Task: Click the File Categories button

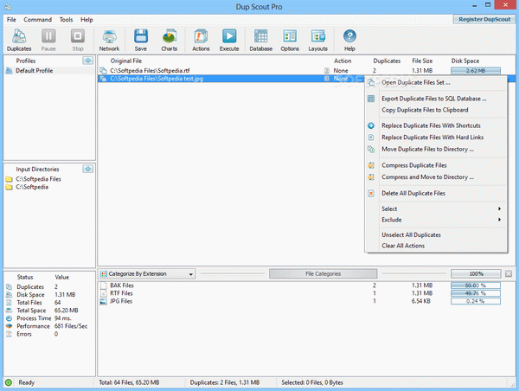Action: tap(323, 274)
